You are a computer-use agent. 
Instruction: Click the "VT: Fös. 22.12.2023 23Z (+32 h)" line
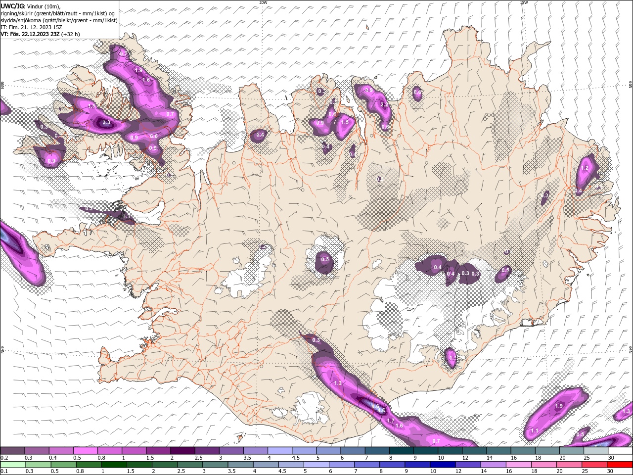pyautogui.click(x=40, y=34)
